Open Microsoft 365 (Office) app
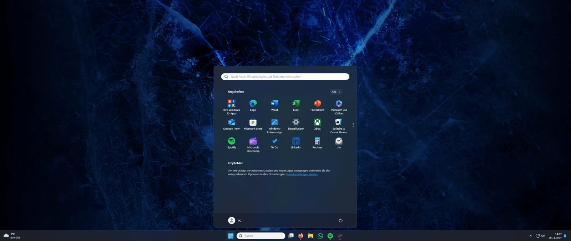This screenshot has height=241, width=571. tap(339, 107)
